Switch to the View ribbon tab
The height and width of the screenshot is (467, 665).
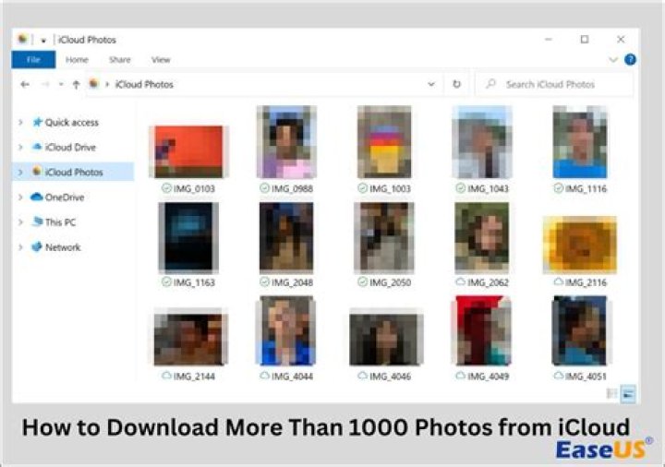pyautogui.click(x=161, y=60)
